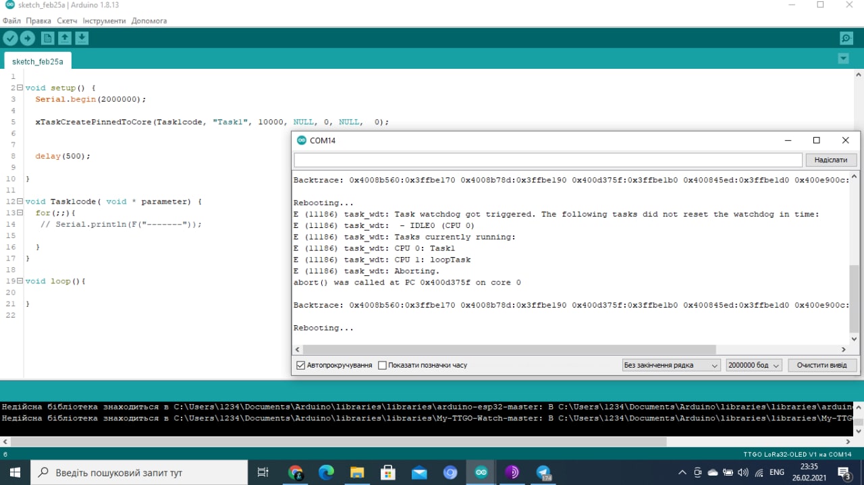Screen dimensions: 864x485
Task: Open Telegram from the taskbar
Action: point(544,472)
